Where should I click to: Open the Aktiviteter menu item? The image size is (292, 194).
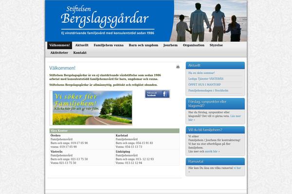coord(59,53)
